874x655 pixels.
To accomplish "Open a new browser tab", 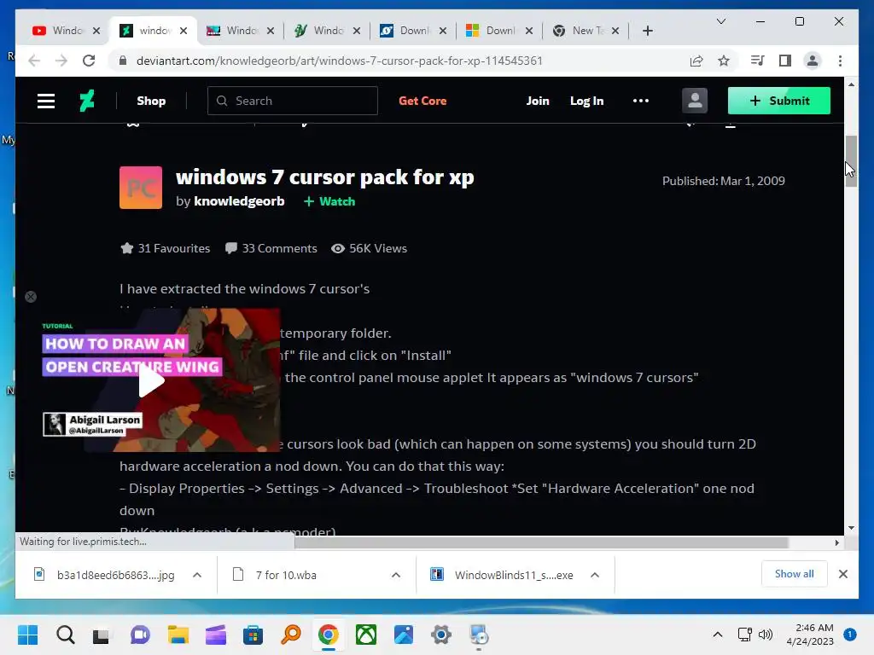I will [x=647, y=31].
